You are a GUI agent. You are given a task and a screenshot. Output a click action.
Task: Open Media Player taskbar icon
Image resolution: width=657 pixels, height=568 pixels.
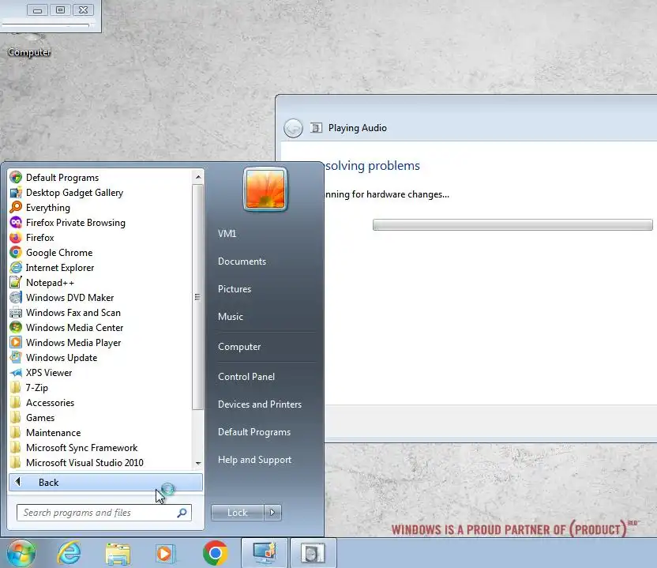[166, 554]
